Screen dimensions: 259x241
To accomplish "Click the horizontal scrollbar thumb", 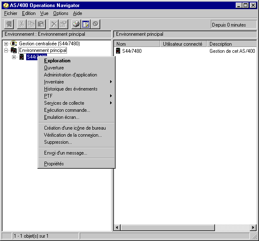I will click(168, 228).
